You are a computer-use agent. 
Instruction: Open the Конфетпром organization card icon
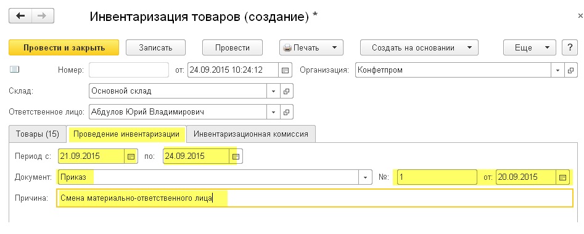click(570, 70)
